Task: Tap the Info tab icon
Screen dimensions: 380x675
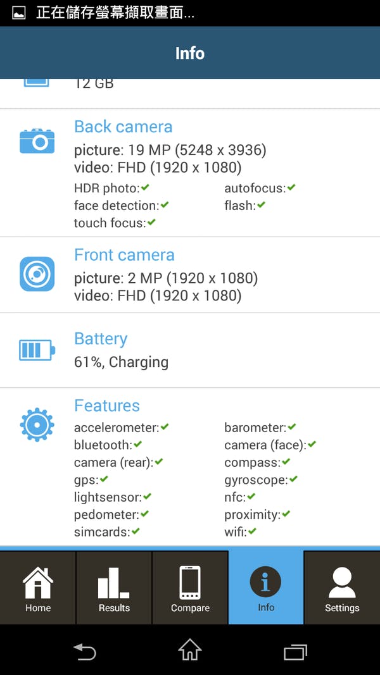Action: pyautogui.click(x=265, y=581)
